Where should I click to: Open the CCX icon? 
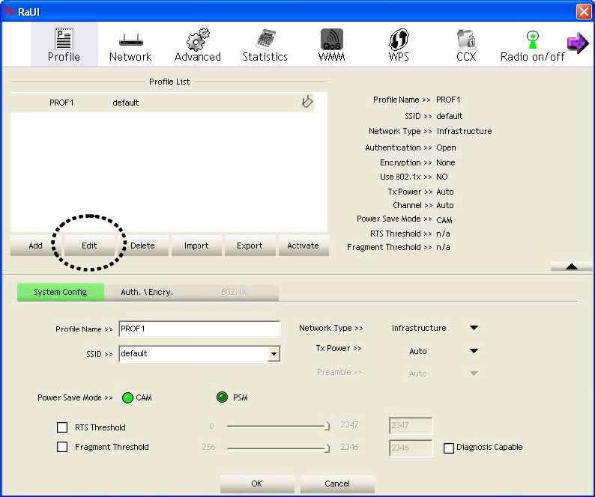click(x=466, y=39)
